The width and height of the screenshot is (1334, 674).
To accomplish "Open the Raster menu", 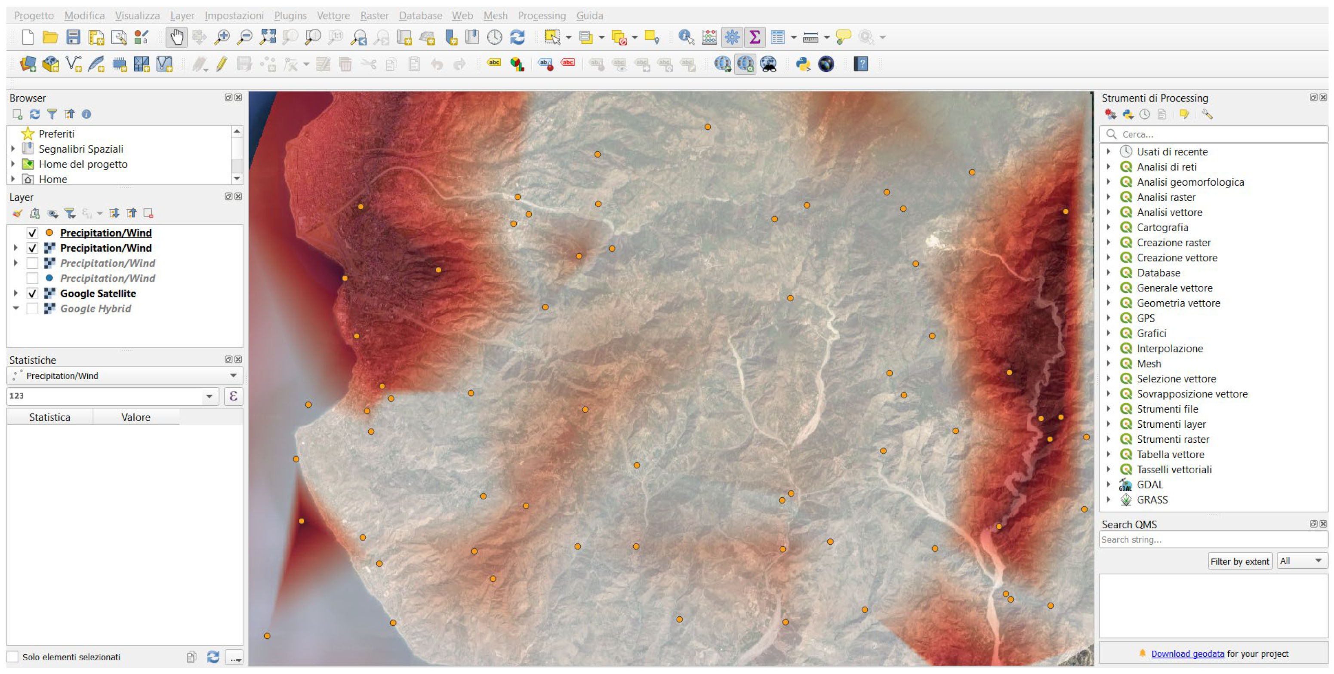I will (374, 15).
